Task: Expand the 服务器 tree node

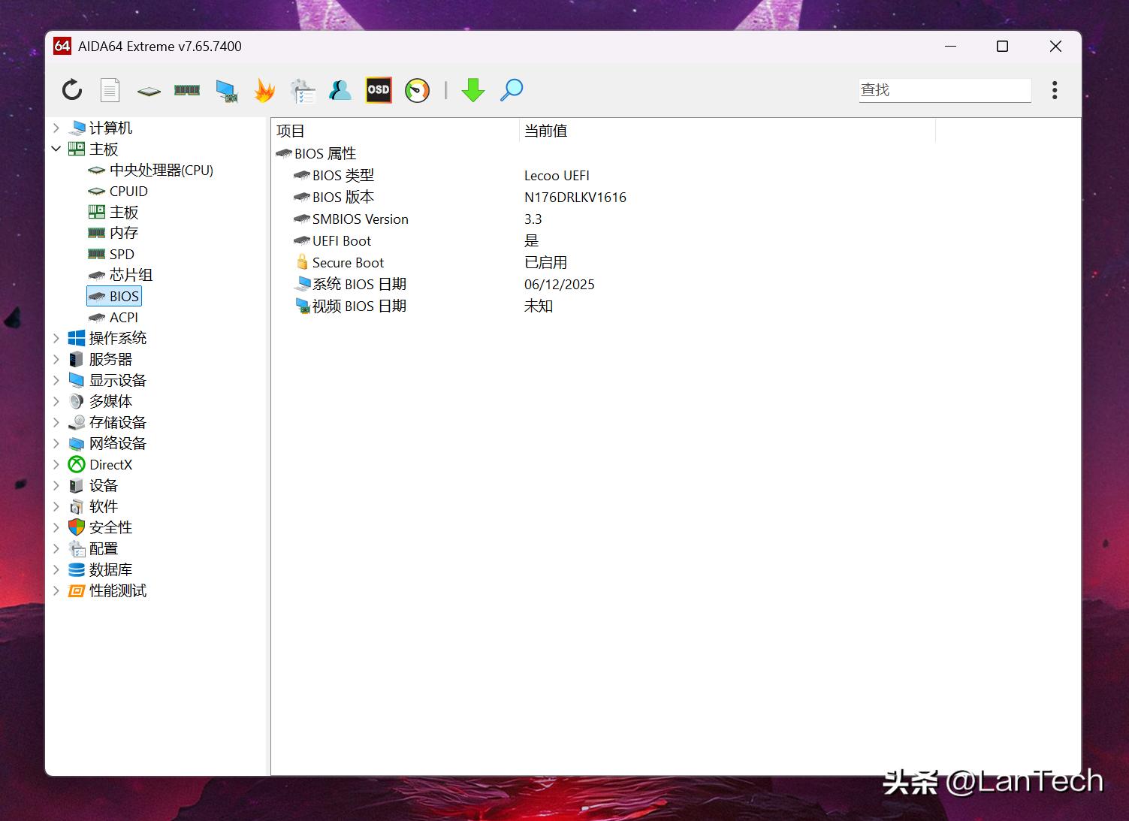Action: tap(56, 360)
